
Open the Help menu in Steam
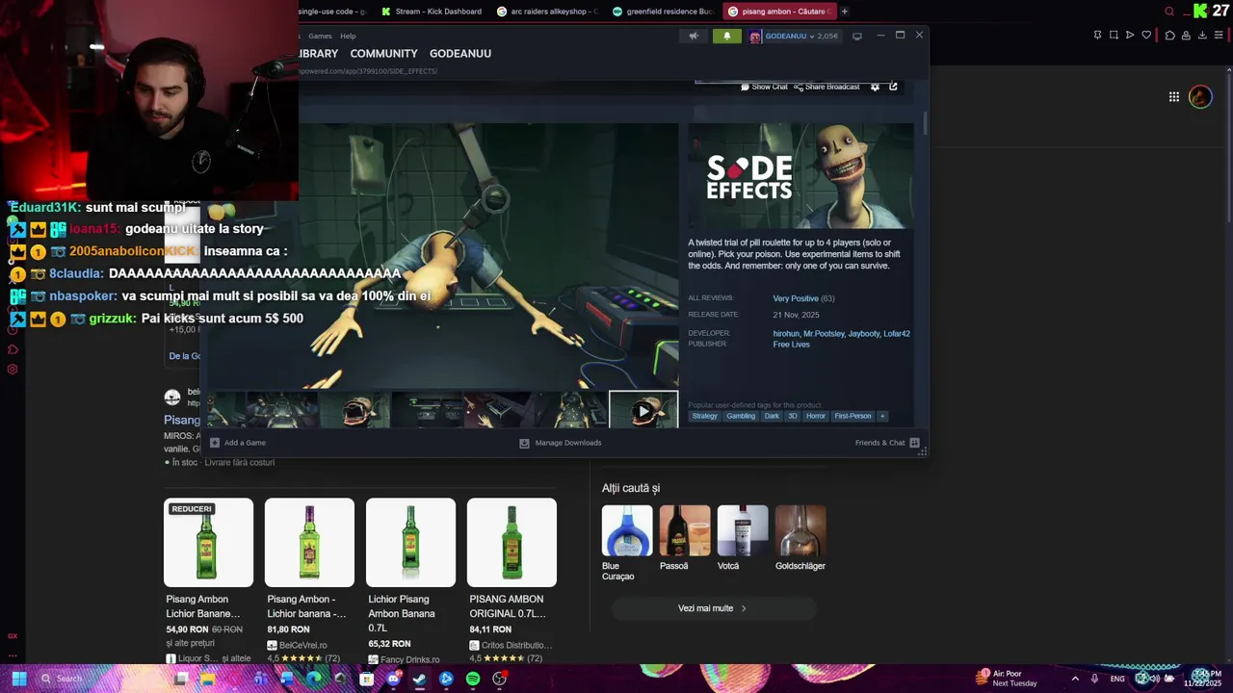(x=348, y=36)
